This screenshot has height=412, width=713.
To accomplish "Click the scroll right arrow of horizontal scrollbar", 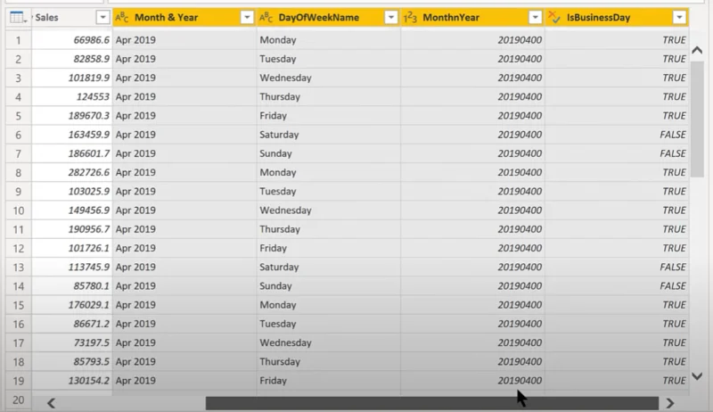I will (670, 403).
